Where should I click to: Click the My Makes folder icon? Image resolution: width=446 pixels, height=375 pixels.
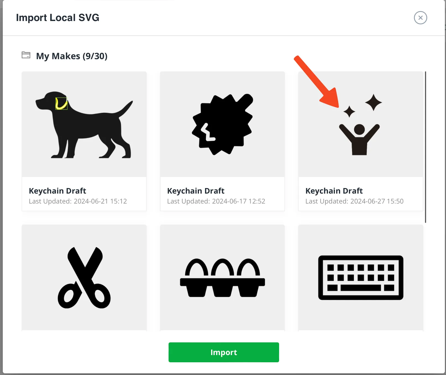click(26, 55)
